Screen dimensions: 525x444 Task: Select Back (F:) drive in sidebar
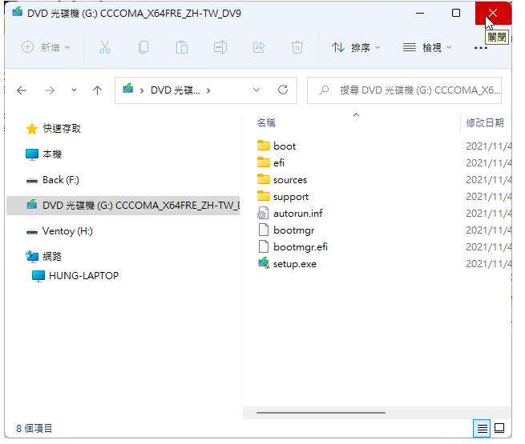click(x=61, y=180)
